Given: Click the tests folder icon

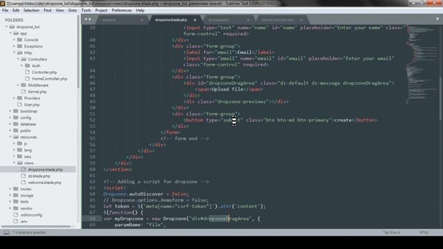Looking at the screenshot, I should [15, 202].
